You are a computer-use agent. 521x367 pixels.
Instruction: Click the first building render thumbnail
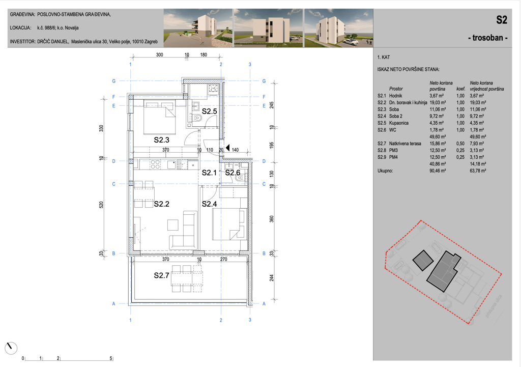[198, 28]
